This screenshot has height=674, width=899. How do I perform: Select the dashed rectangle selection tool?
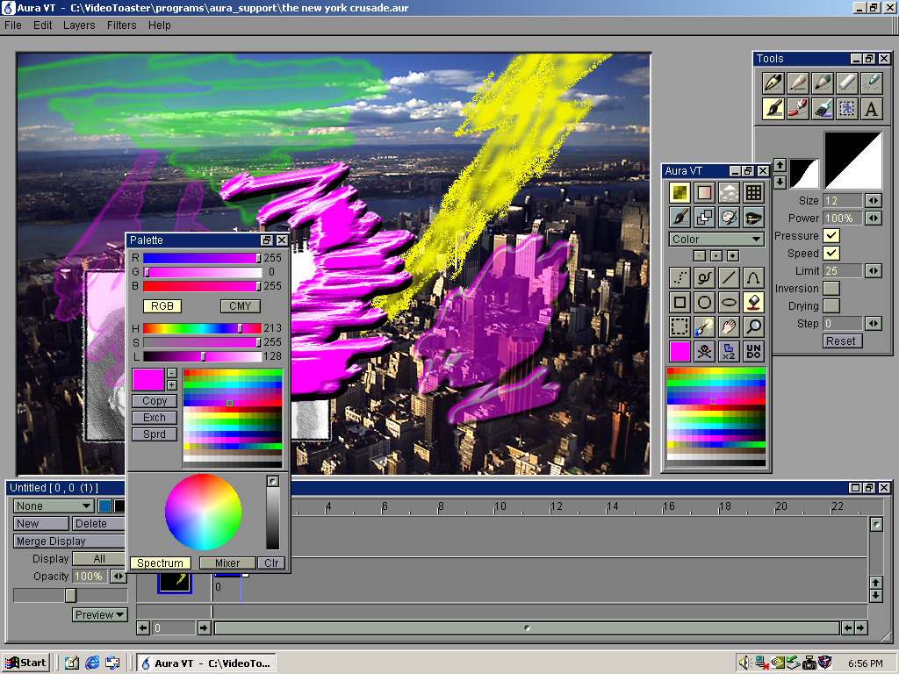pos(680,326)
